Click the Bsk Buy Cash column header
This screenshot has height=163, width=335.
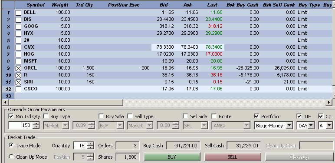point(242,5)
